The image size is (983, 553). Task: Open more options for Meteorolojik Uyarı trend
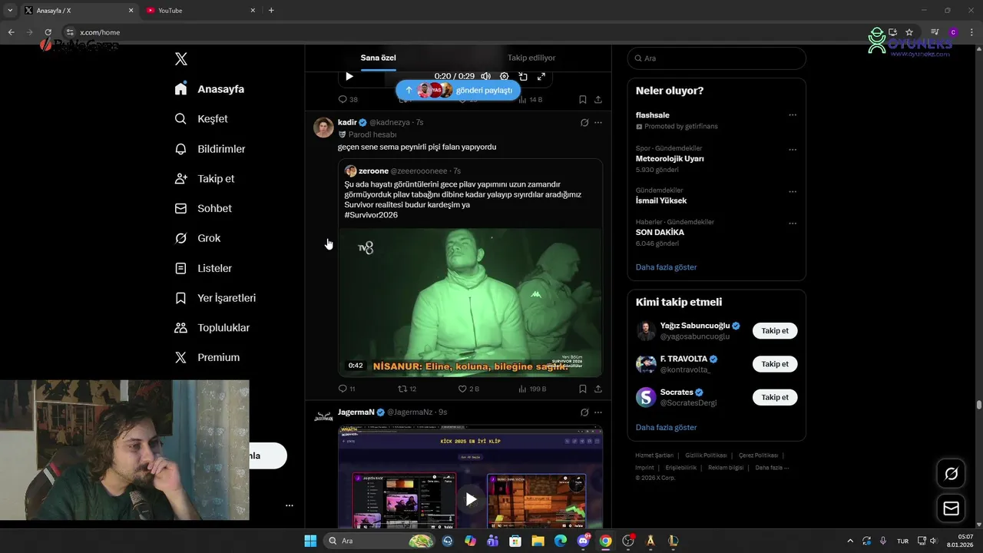coord(793,150)
